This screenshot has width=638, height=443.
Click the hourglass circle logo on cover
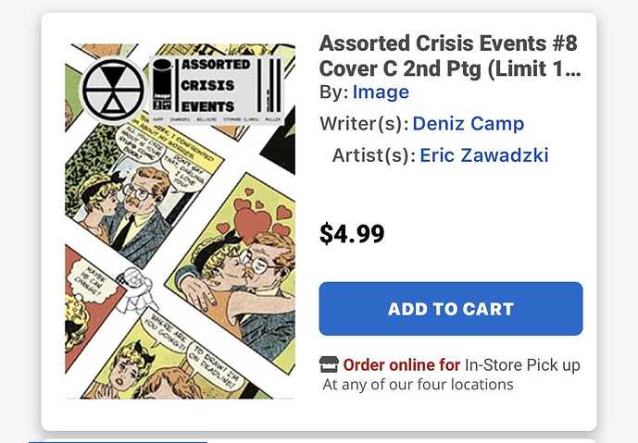110,91
